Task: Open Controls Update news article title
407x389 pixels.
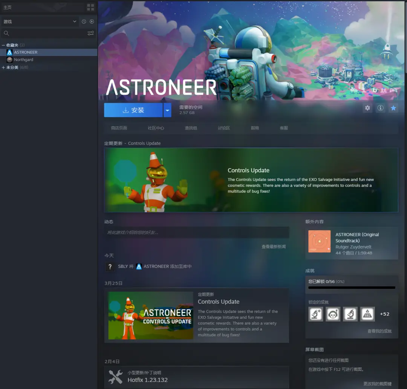Action: (219, 302)
